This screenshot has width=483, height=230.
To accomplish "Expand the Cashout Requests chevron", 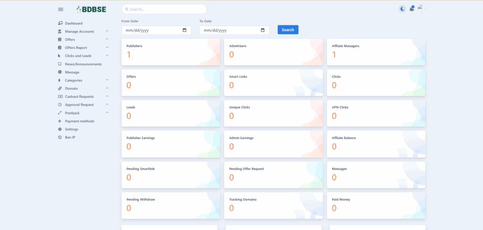I will (x=107, y=96).
